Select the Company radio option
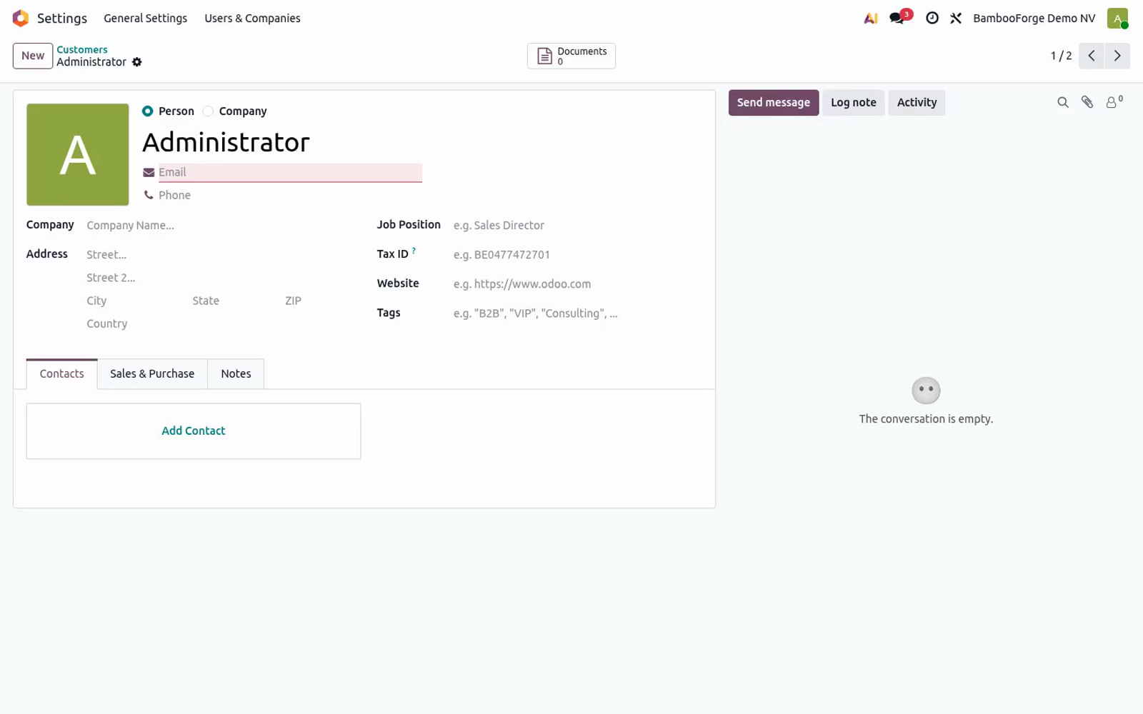The image size is (1143, 714). pyautogui.click(x=208, y=111)
